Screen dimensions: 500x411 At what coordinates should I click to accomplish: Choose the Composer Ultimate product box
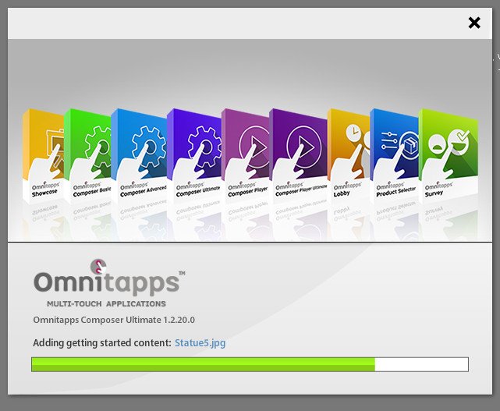pyautogui.click(x=194, y=156)
